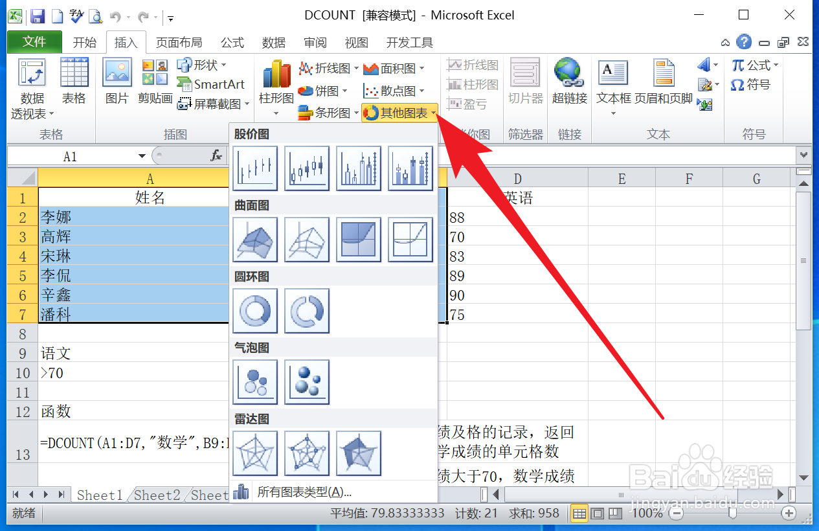Select the high-low-close stock chart thumbnail
The image size is (819, 531).
[255, 168]
